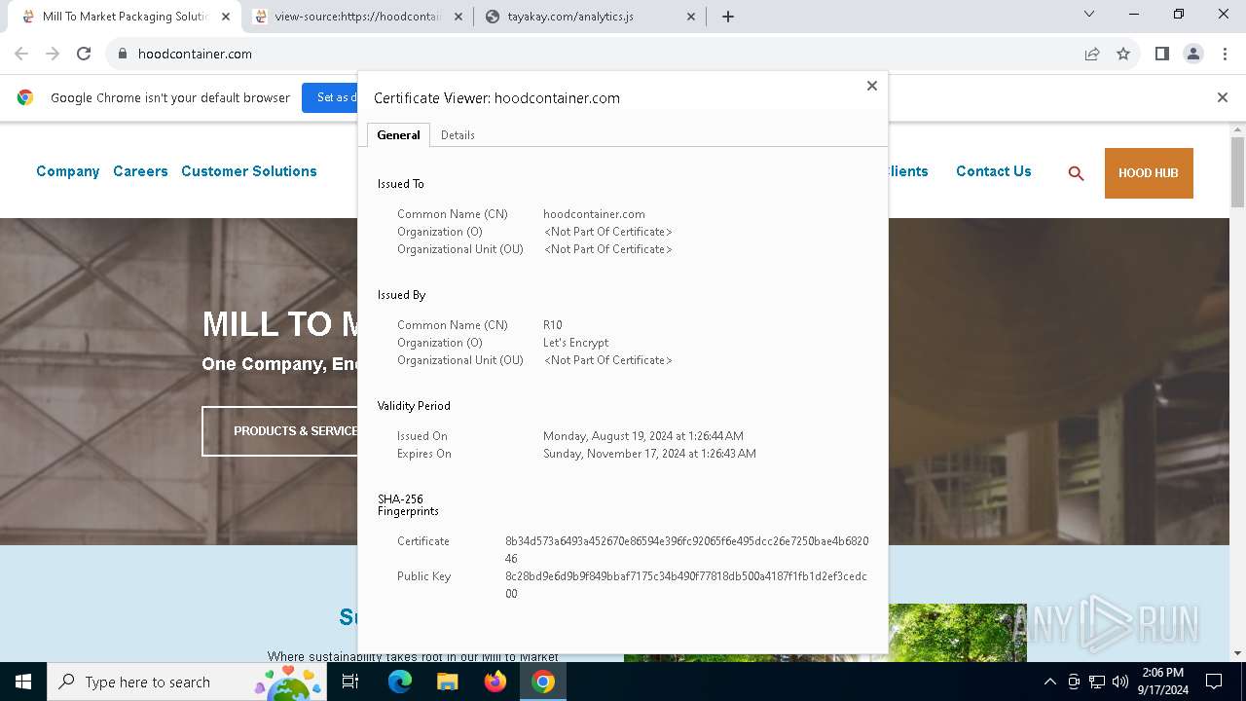Click the browser back arrow
This screenshot has height=701, width=1246.
(x=21, y=54)
